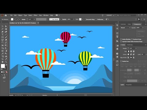The height and width of the screenshot is (110, 147).
Task: Click the lightbulb Discover icon
Action: point(103,15)
